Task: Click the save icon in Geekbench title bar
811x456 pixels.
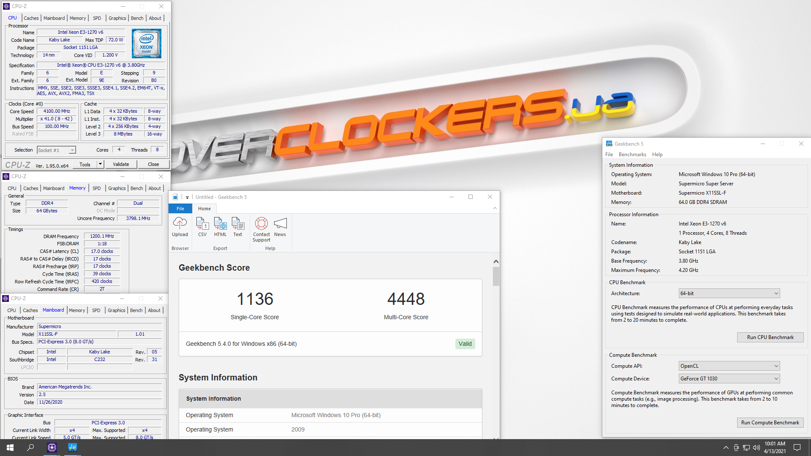Action: click(x=175, y=197)
